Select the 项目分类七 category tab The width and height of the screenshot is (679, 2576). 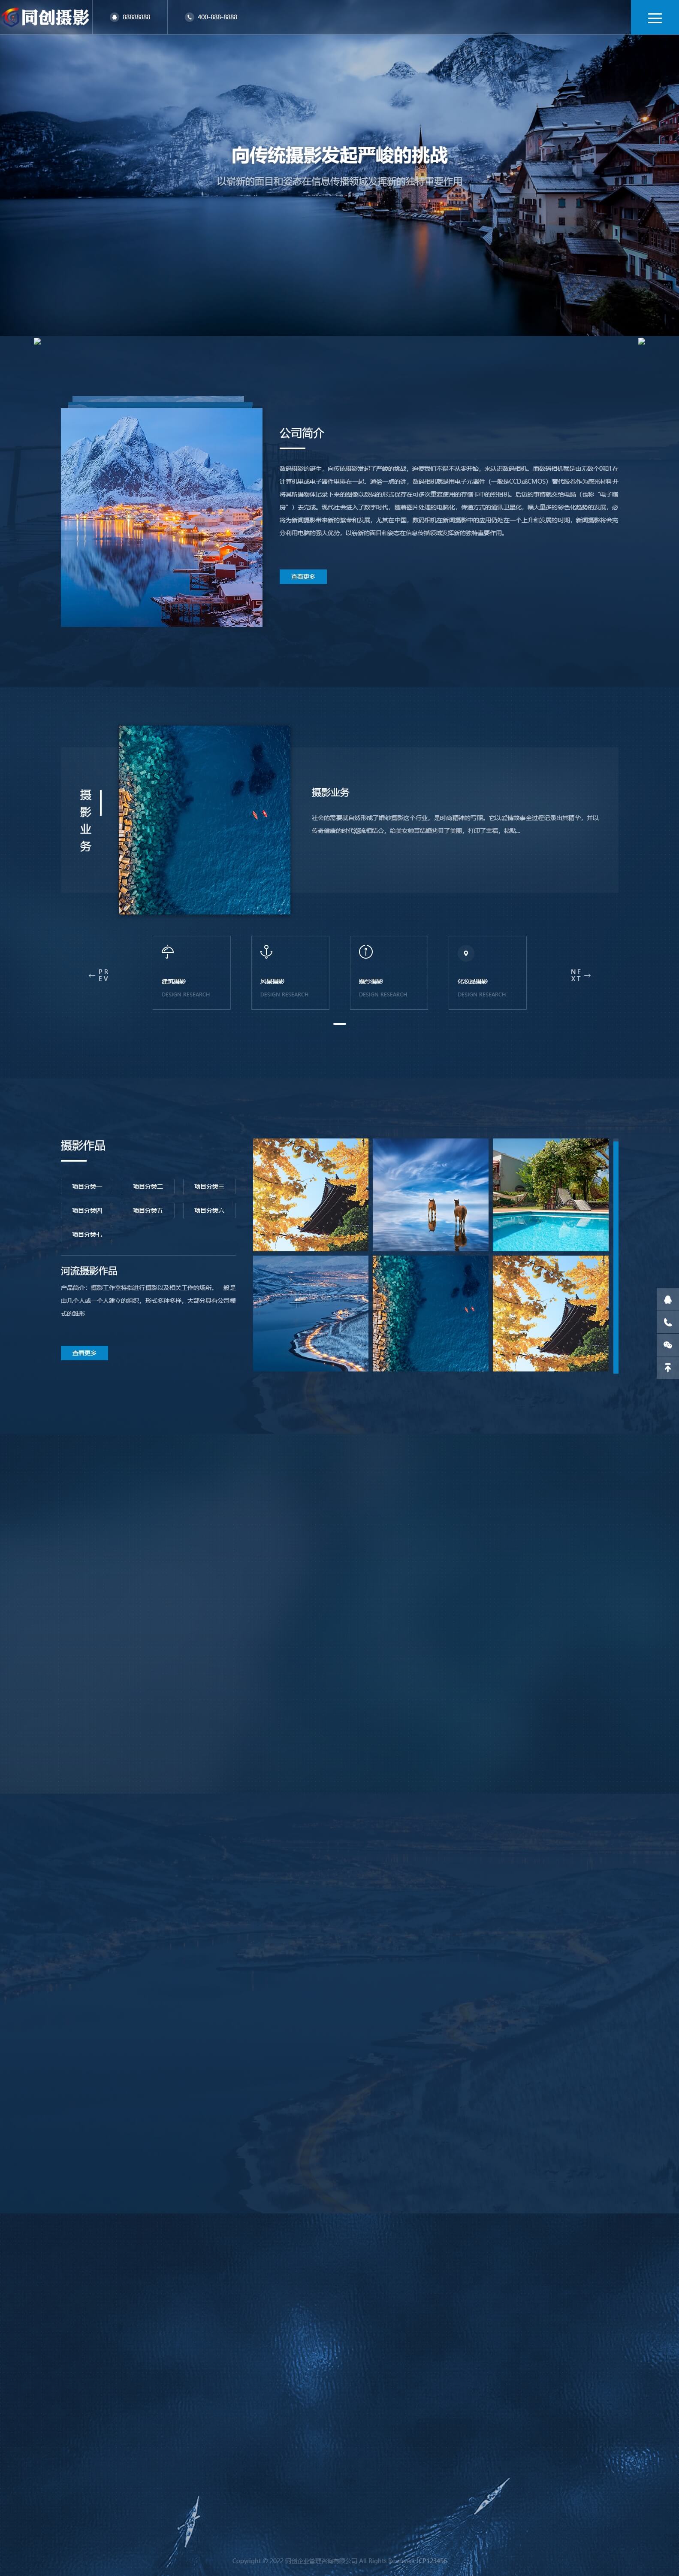click(x=87, y=1234)
